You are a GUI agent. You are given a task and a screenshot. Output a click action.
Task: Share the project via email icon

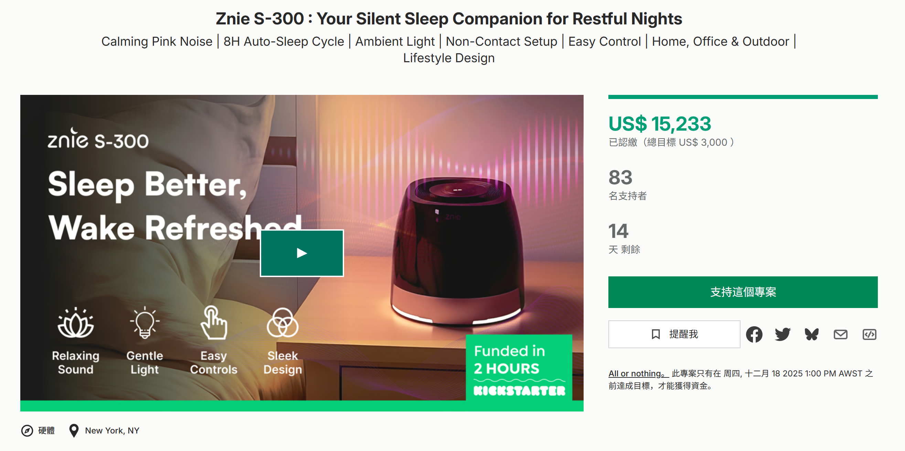tap(841, 334)
